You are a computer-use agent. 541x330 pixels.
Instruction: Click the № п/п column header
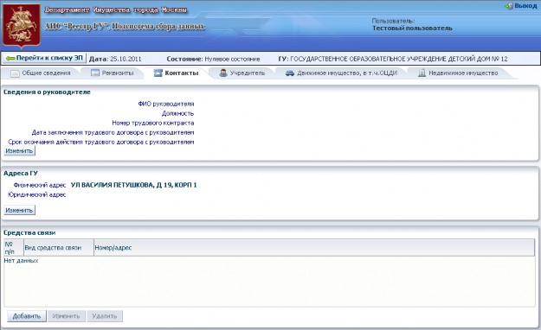coord(14,248)
